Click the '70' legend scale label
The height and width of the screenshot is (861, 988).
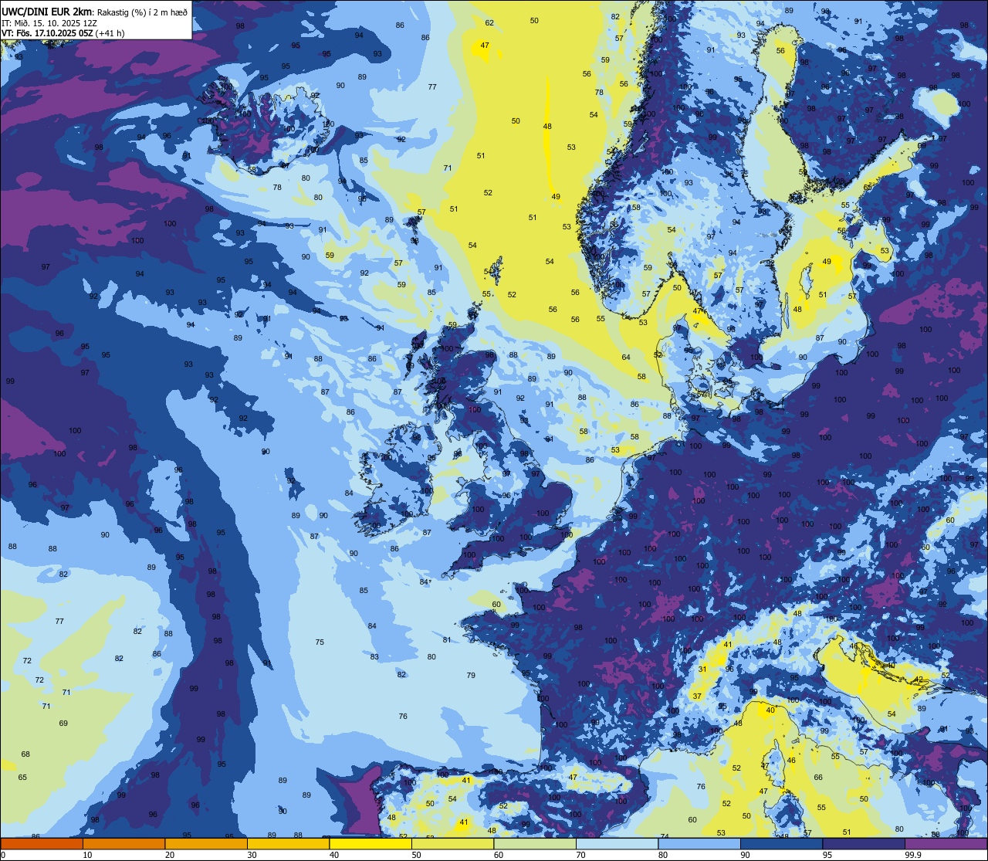coord(581,855)
